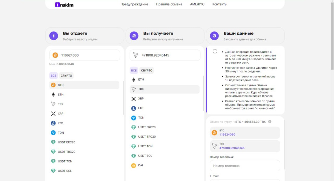Choose the LTC icon in the give list
334x181 pixels.
click(x=53, y=123)
